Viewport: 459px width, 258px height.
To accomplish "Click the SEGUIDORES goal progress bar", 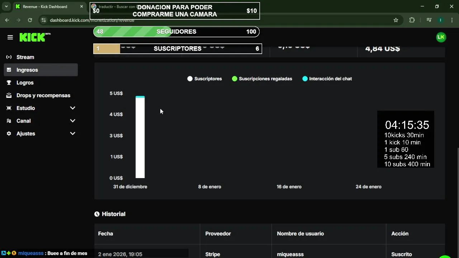I will point(176,32).
